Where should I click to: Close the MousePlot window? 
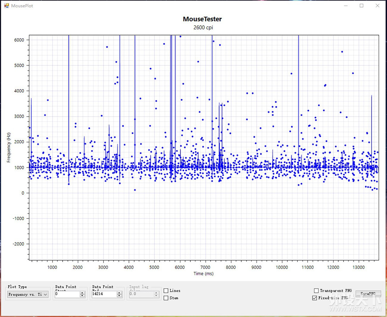pyautogui.click(x=377, y=6)
